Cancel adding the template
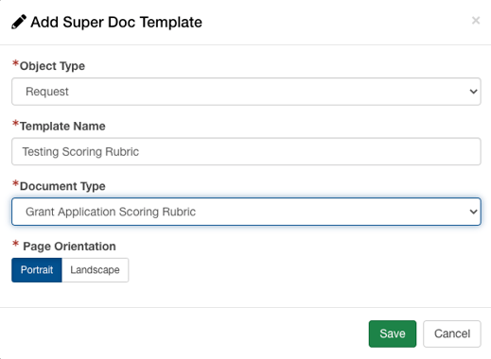 [452, 333]
